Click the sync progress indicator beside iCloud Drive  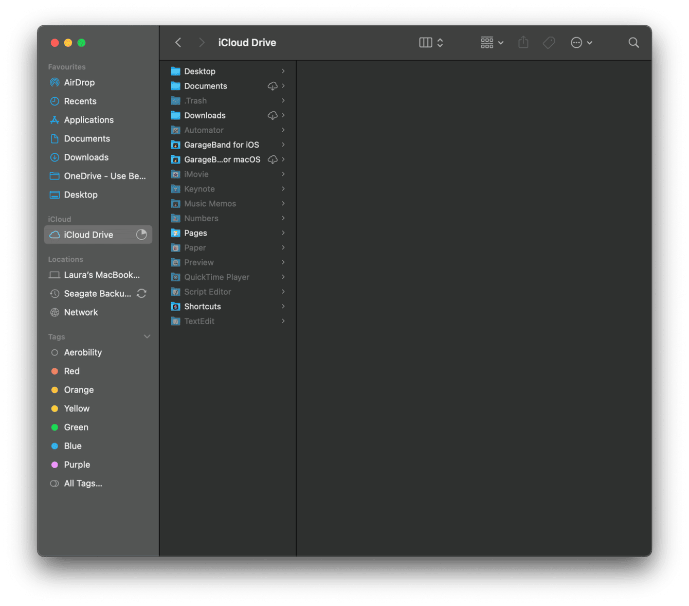pyautogui.click(x=142, y=235)
